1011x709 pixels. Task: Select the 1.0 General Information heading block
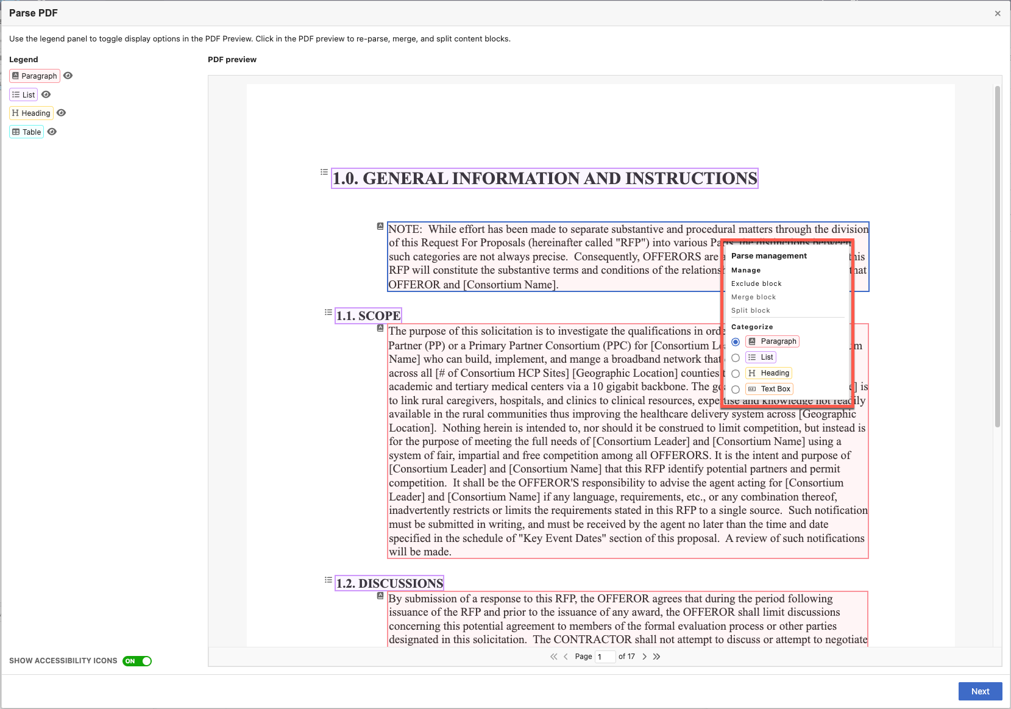point(545,179)
